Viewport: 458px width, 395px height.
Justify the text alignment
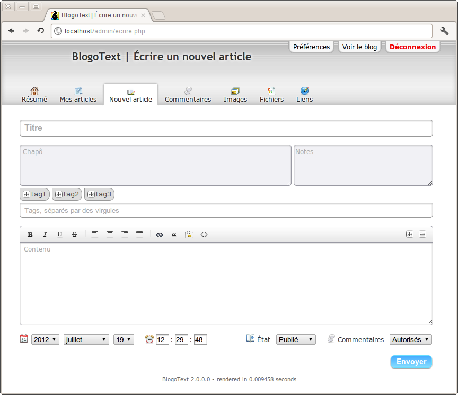(x=139, y=234)
